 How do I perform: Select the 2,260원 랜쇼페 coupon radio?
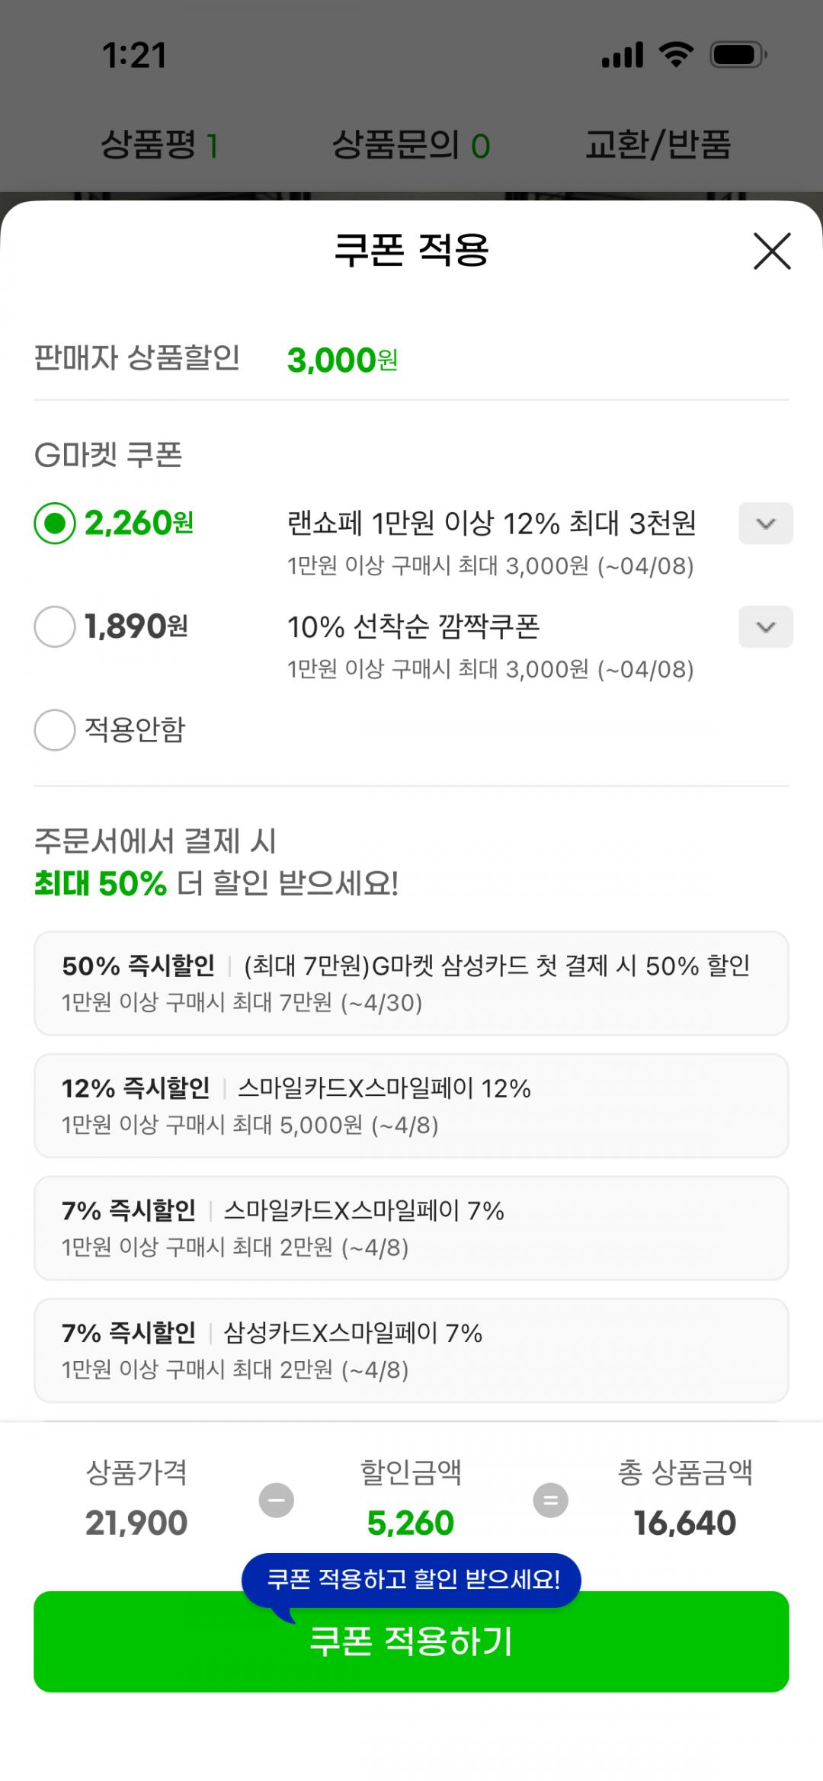pyautogui.click(x=55, y=524)
